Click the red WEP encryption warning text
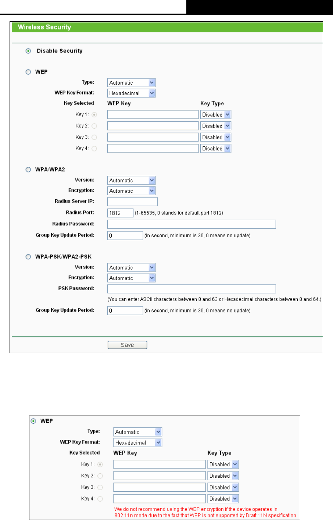Image resolution: width=333 pixels, height=520 pixels. click(206, 512)
